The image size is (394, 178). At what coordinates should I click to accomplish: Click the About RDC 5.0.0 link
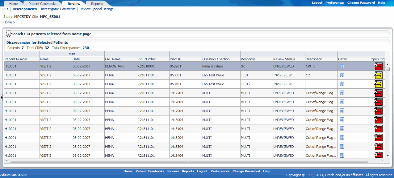tap(13, 175)
